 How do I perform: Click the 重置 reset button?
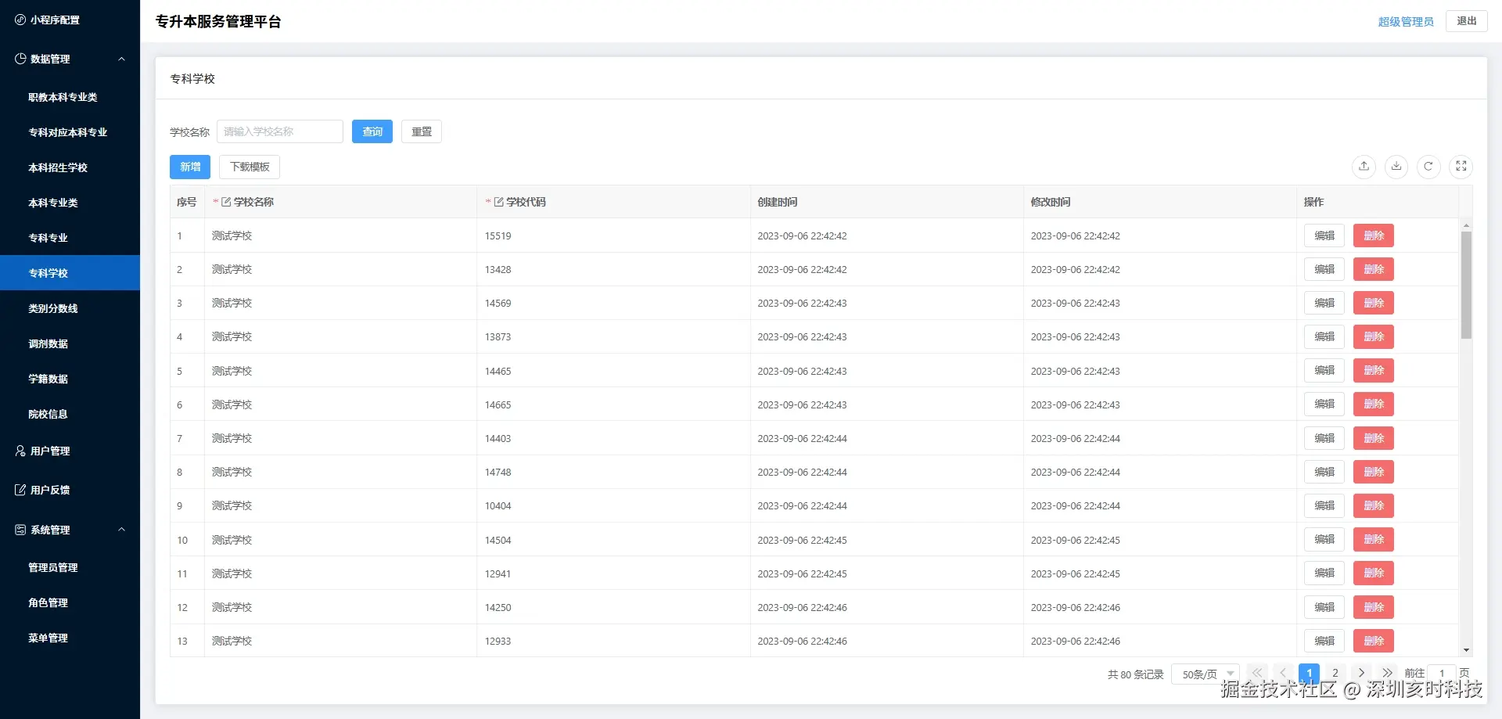click(x=422, y=131)
